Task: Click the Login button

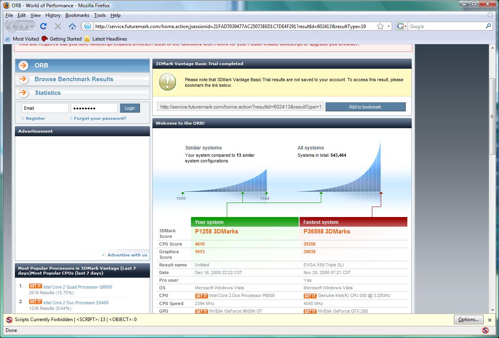Action: coord(130,108)
